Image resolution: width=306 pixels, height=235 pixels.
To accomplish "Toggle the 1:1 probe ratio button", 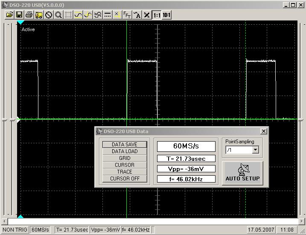I will (x=157, y=15).
